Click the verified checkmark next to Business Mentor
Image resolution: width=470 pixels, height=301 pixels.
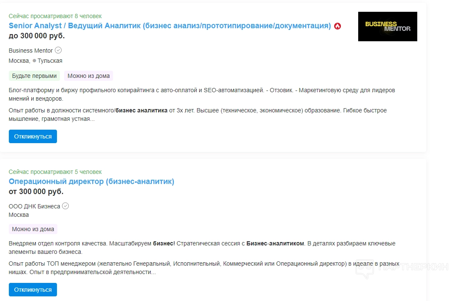point(58,51)
